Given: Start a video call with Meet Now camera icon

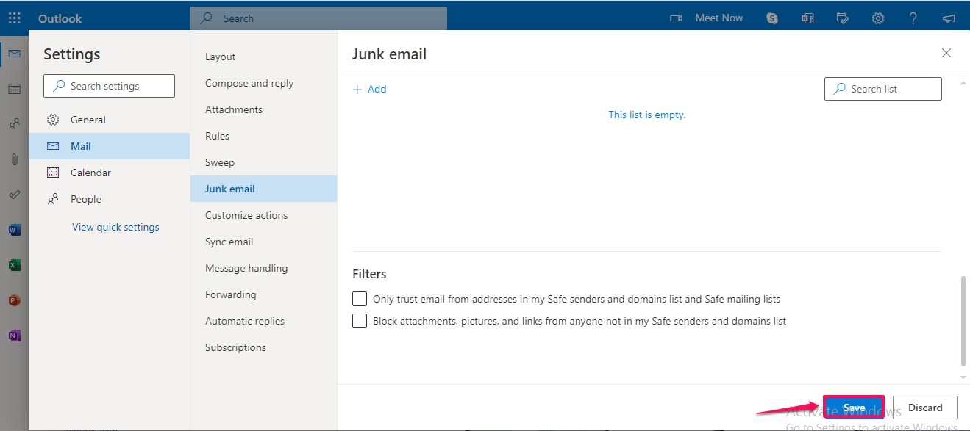Looking at the screenshot, I should (676, 18).
